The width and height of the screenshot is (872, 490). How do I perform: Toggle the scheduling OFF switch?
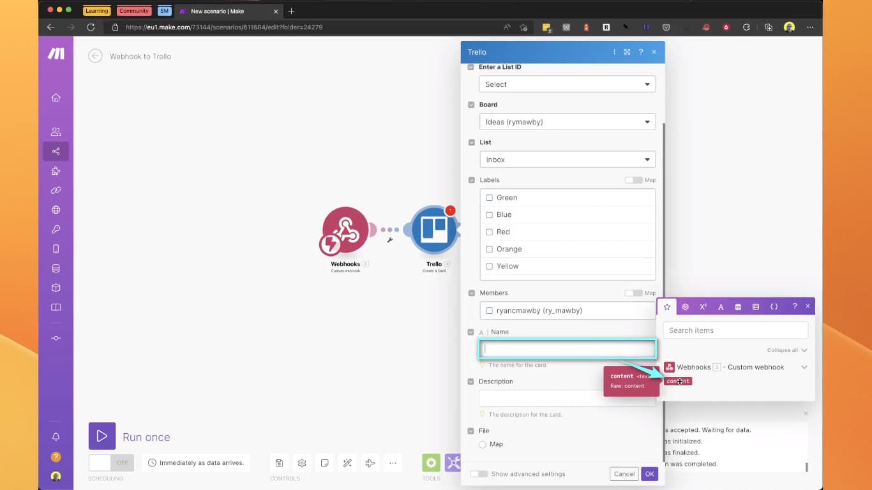click(x=111, y=463)
